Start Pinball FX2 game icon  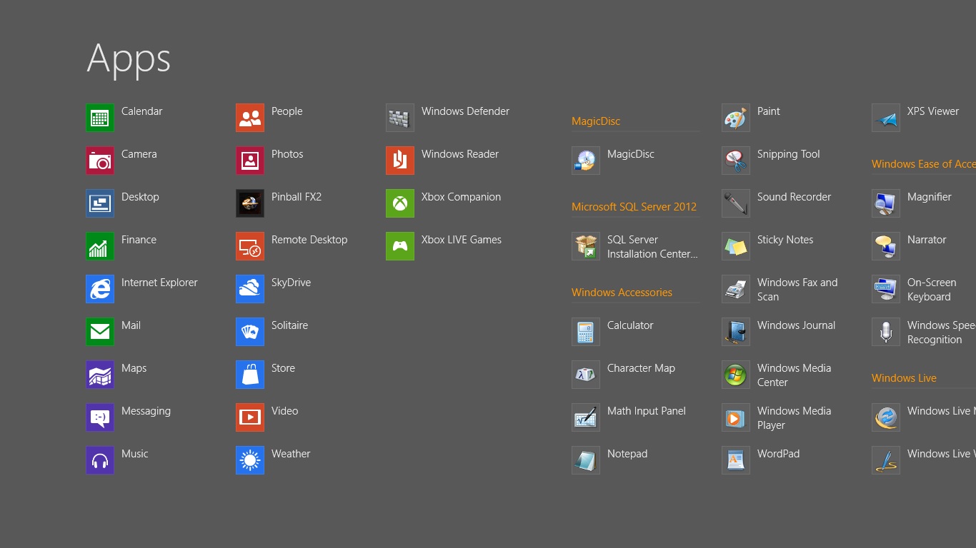[x=250, y=203]
